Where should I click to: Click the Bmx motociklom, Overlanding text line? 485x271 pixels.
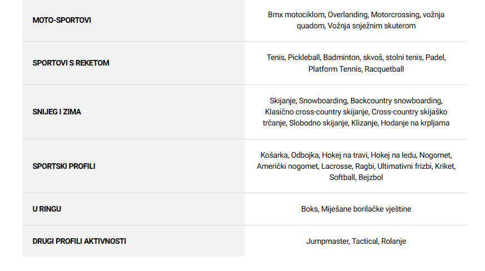356,14
